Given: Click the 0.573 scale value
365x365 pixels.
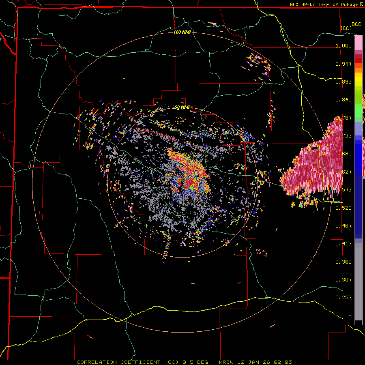Looking at the screenshot, I should tap(344, 190).
